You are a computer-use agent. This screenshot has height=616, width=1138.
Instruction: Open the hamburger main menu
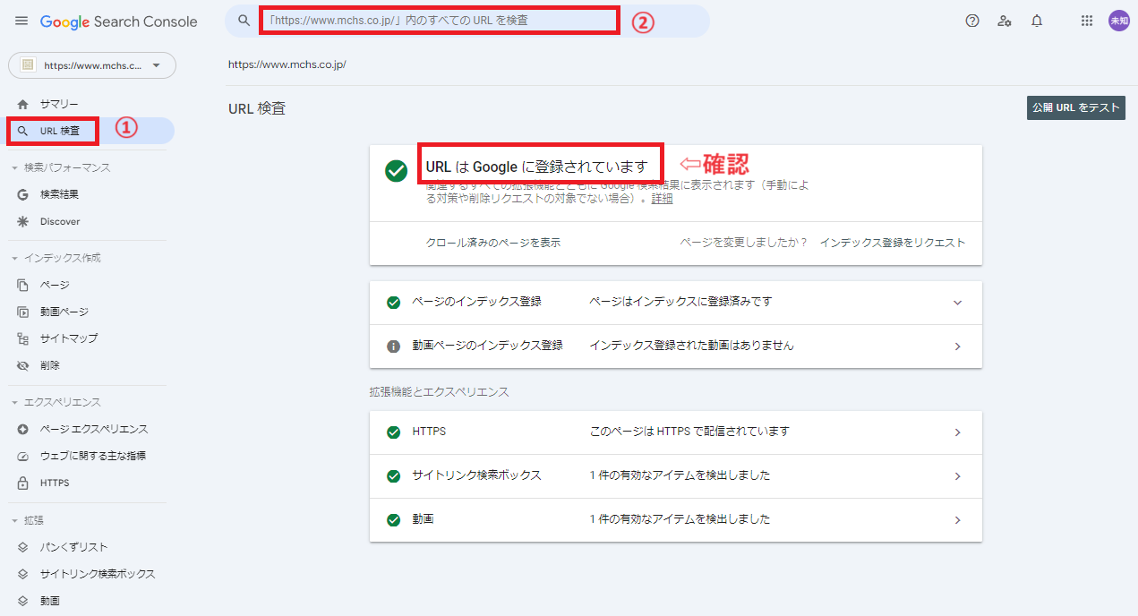pos(21,21)
